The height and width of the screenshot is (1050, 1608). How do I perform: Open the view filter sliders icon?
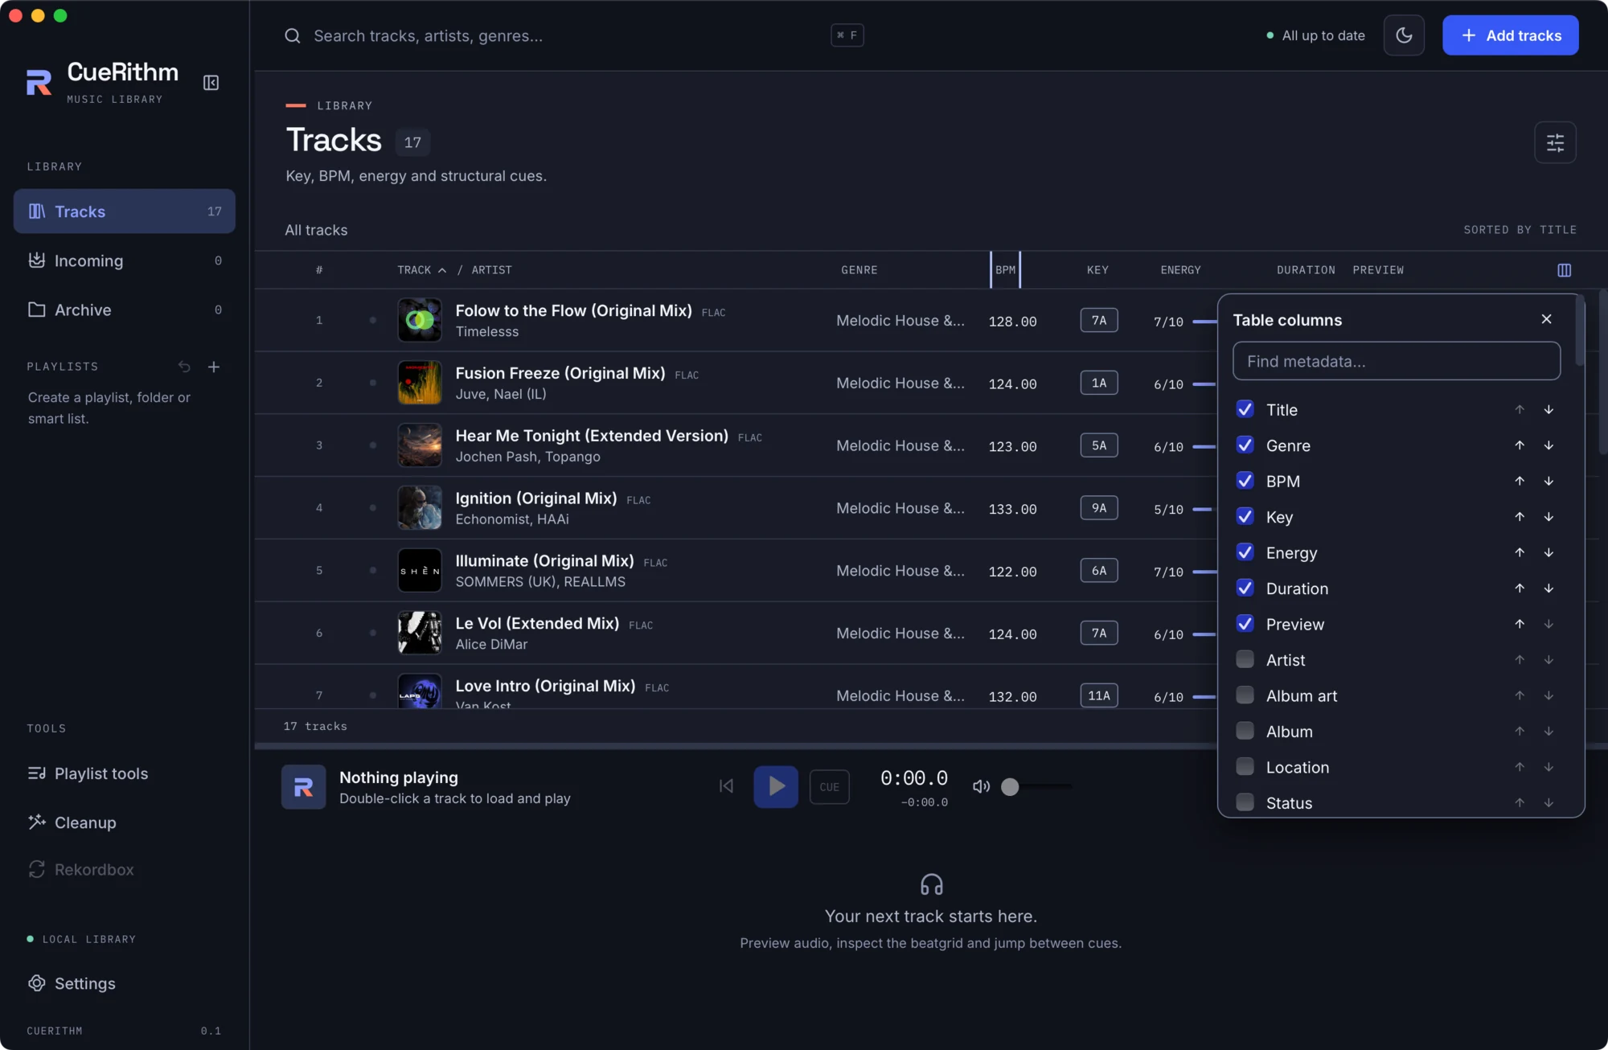(x=1555, y=143)
